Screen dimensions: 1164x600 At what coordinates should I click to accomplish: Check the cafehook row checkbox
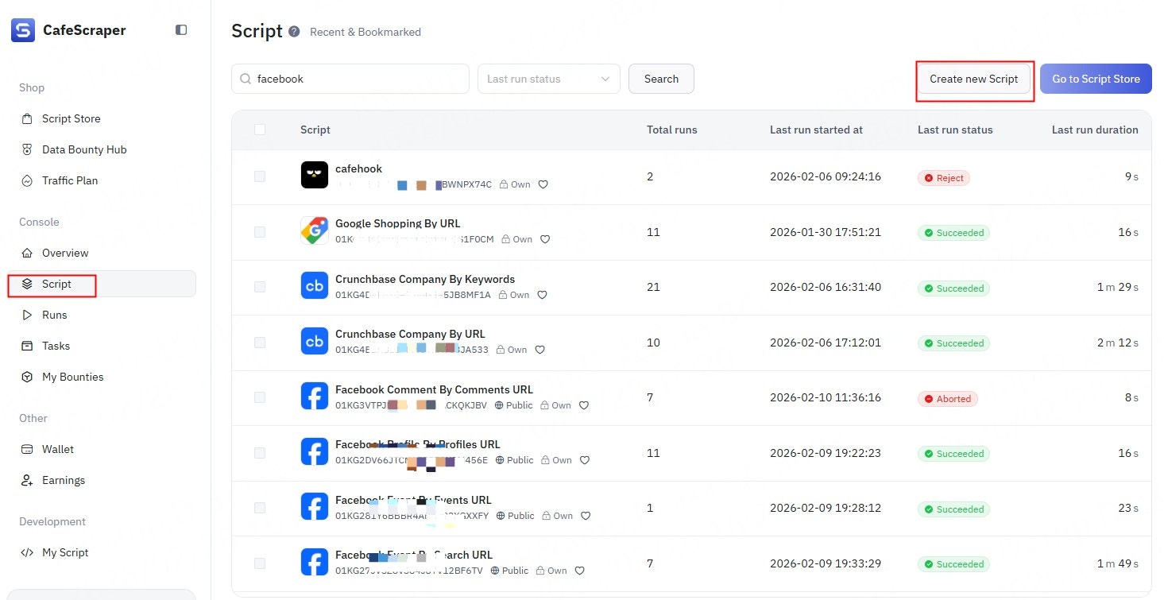pyautogui.click(x=260, y=176)
